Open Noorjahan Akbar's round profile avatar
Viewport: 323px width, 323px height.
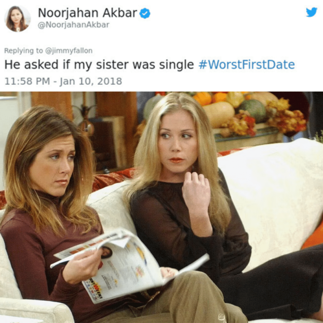pyautogui.click(x=18, y=19)
